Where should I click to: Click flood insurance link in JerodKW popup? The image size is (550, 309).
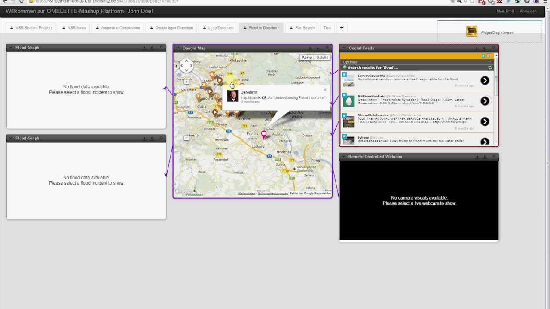tap(257, 98)
